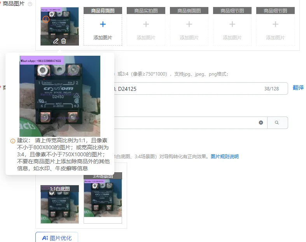Click the orange info icon beside 建议 text
This screenshot has width=306, height=242.
[13, 141]
